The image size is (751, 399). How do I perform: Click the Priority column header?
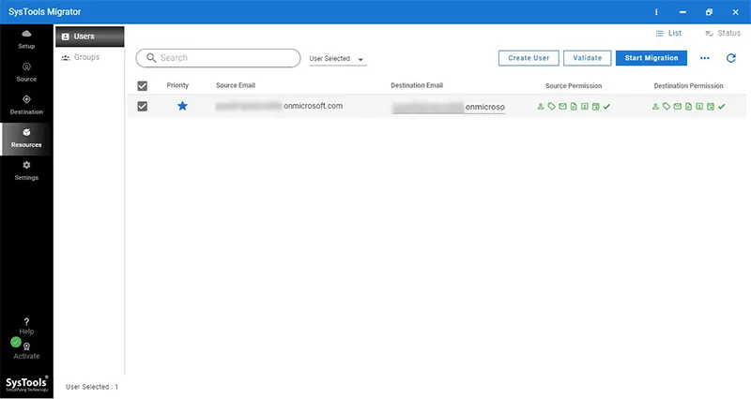coord(177,85)
